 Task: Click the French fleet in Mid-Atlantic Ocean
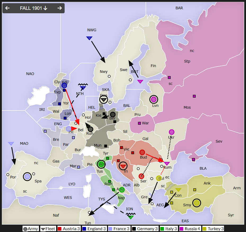coord(11,144)
